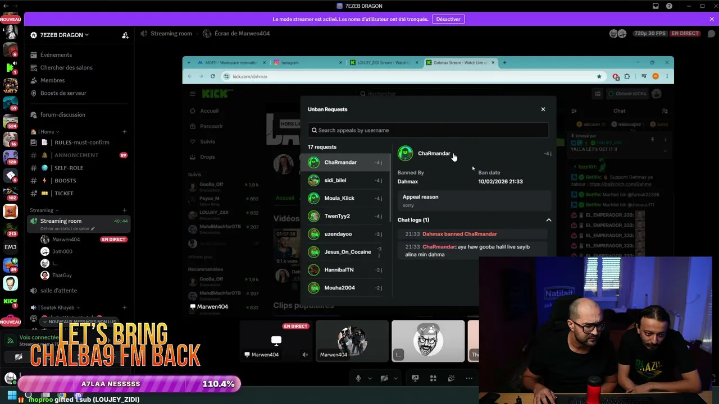Open the EM3 server
The width and height of the screenshot is (719, 404).
10,247
